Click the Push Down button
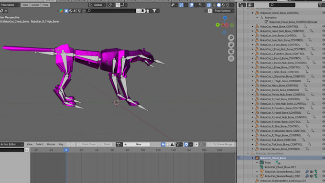325x183 pixels. [87, 144]
